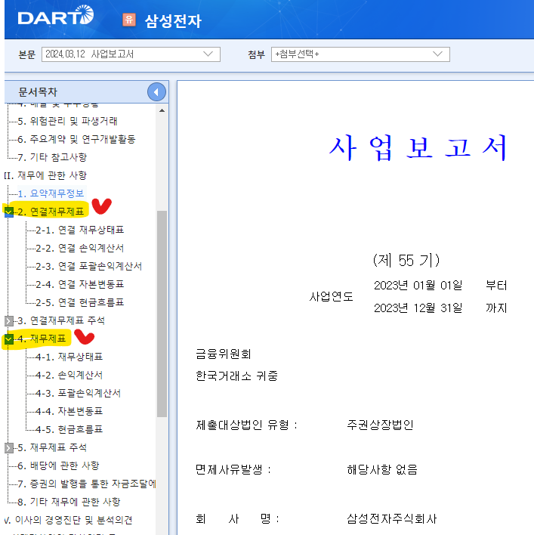Screen dimensions: 534x535
Task: Open 8. 기타 재무에 관한 사항
Action: click(x=69, y=502)
